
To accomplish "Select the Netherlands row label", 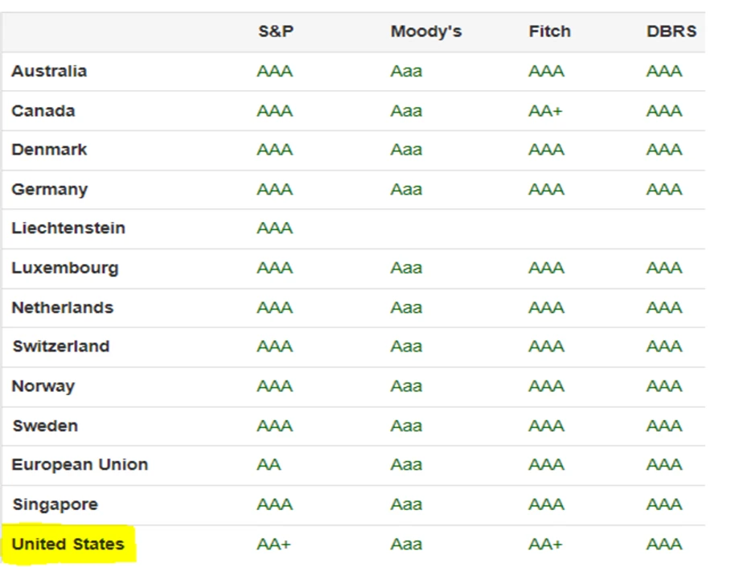I will pyautogui.click(x=63, y=307).
